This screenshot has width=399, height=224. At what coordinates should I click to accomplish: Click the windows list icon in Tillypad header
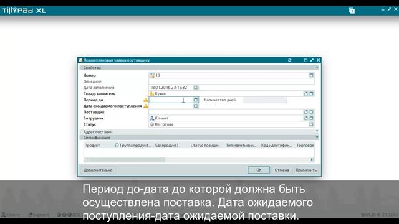coord(352,11)
